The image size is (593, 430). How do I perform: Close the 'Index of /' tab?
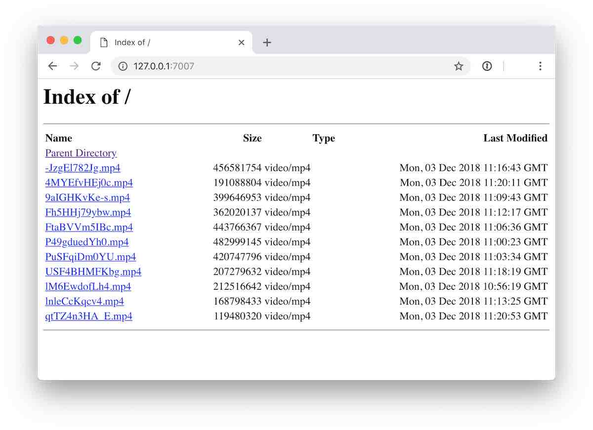[241, 42]
